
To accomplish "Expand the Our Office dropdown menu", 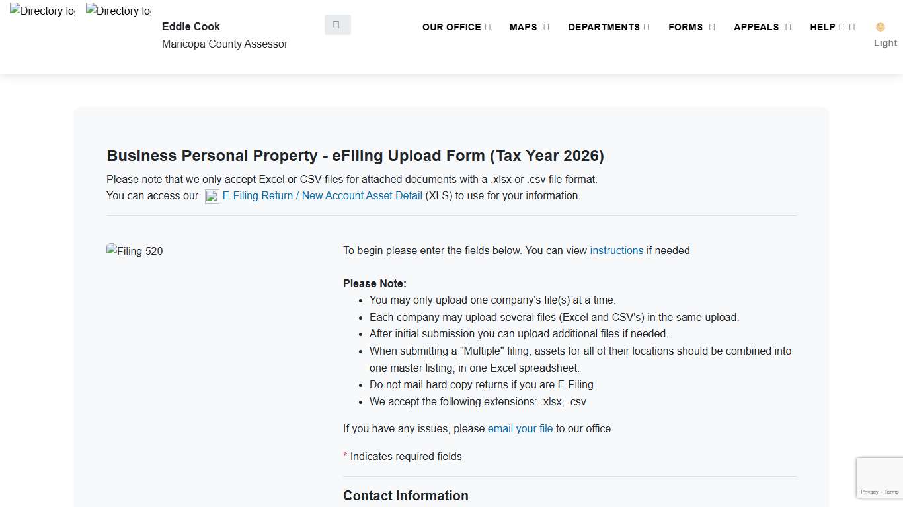I will pyautogui.click(x=456, y=27).
